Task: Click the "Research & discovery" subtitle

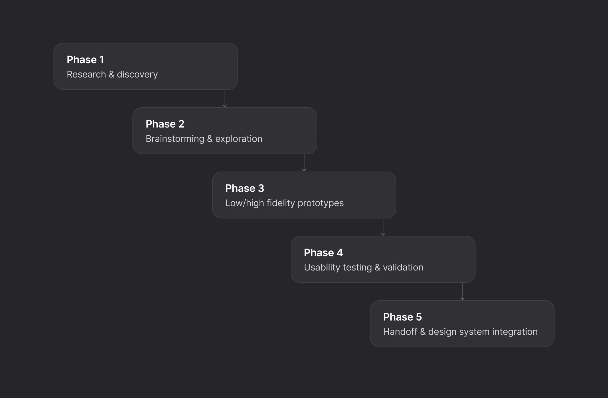Action: [112, 74]
